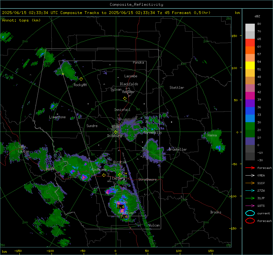
Task: Click the ThreeHills label
Action: pyautogui.click(x=153, y=133)
